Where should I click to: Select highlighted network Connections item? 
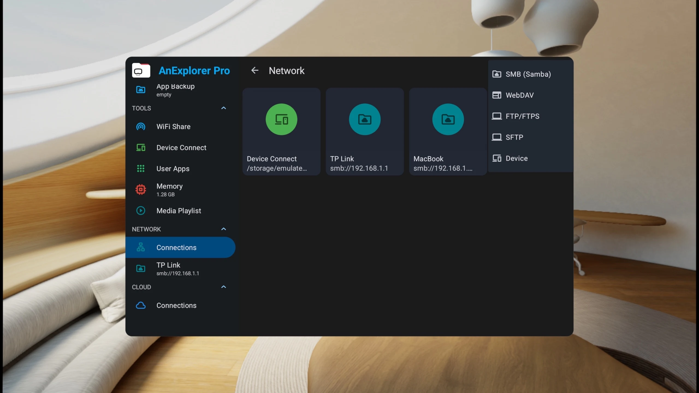click(x=180, y=247)
